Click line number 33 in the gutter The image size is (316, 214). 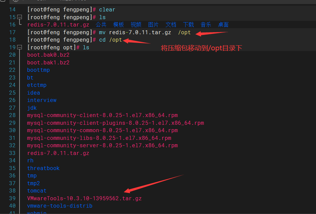[x=12, y=153]
